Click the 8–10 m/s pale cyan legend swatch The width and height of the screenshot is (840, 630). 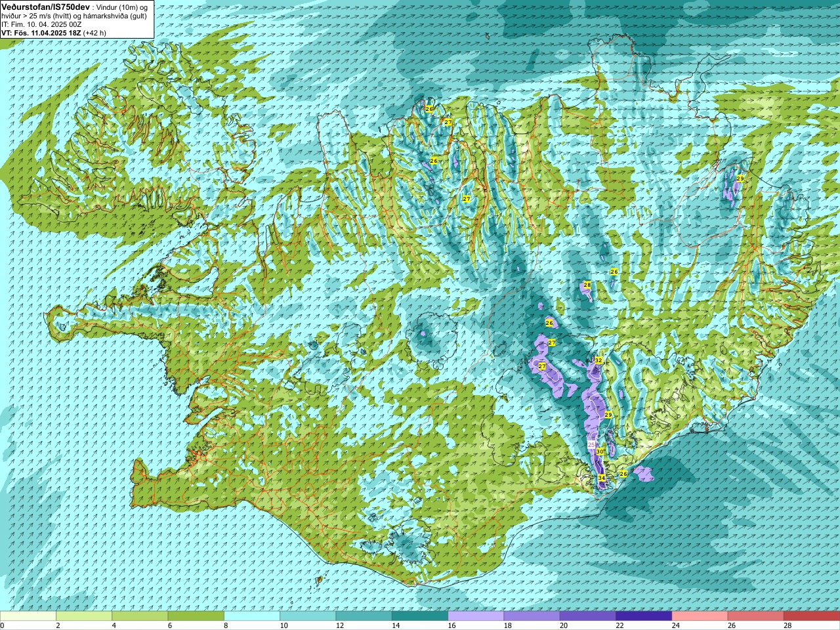click(252, 616)
